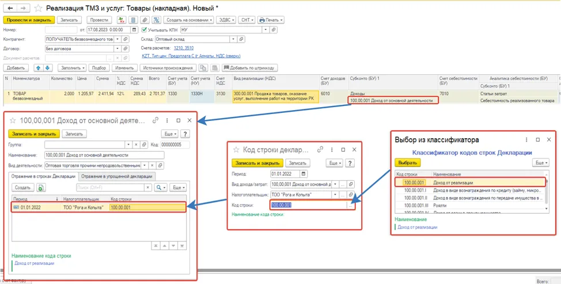Copy link icon in Доход от основной window
The image size is (561, 284).
(156, 120)
